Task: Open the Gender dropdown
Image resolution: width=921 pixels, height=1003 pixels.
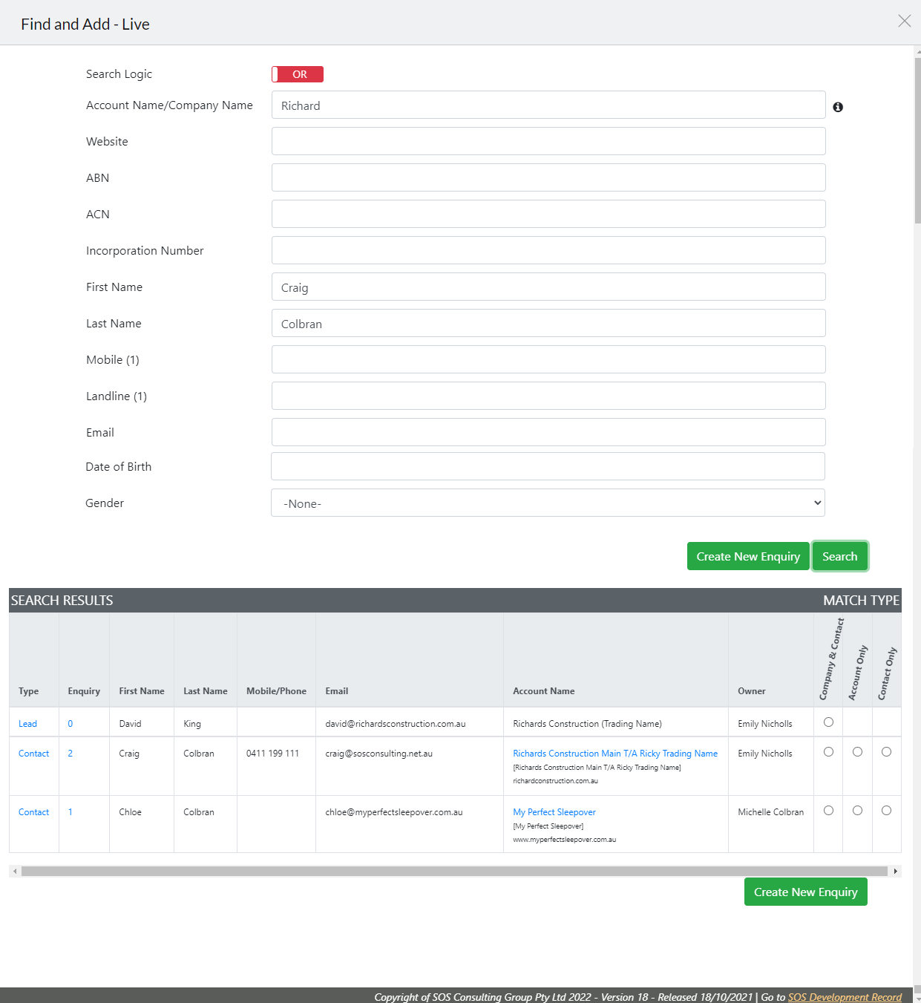Action: click(548, 503)
